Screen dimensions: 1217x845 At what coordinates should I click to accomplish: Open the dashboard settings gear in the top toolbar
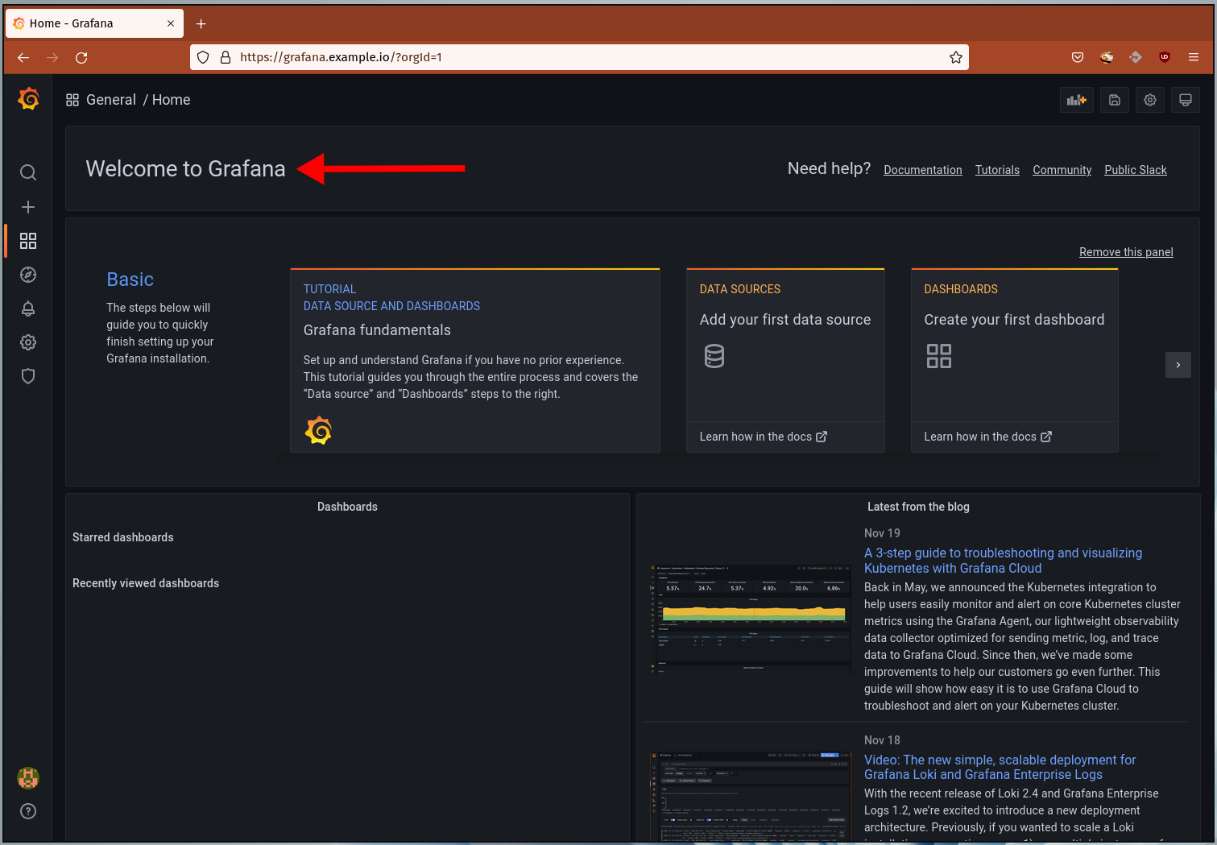1150,100
